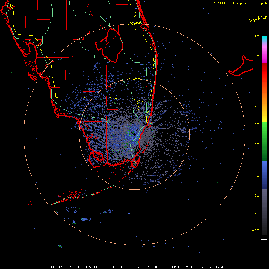Click the -20 value on the dBZ scale

coord(256,213)
